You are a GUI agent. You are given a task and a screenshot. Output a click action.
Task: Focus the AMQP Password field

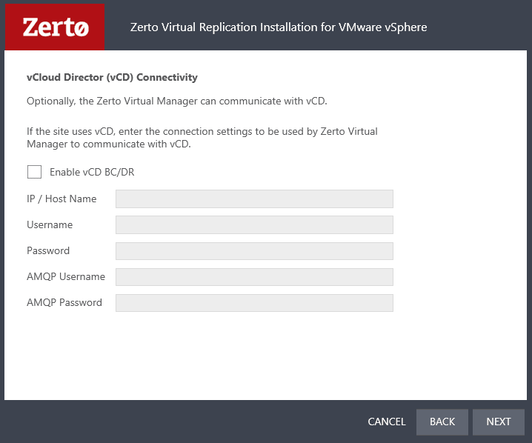254,303
